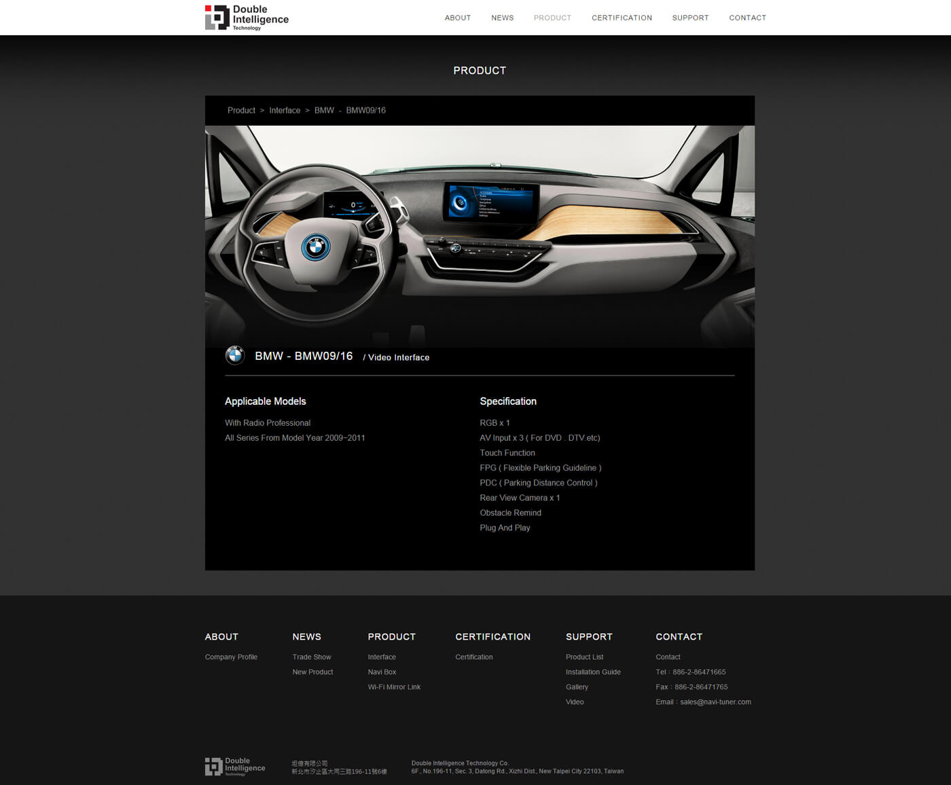Open Gallery footer link
The width and height of the screenshot is (951, 785).
pos(577,687)
